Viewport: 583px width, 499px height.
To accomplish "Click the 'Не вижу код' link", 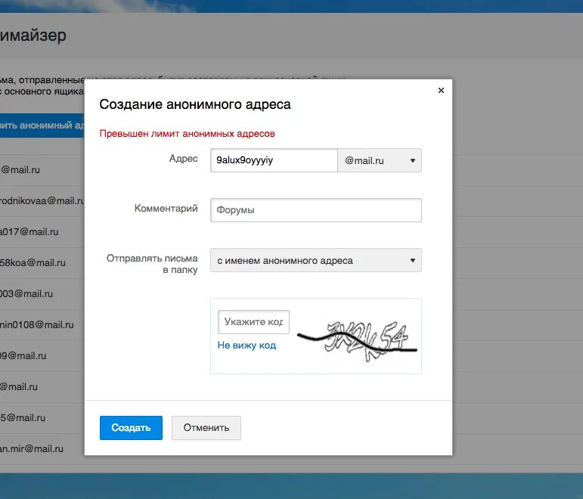I will coord(247,346).
